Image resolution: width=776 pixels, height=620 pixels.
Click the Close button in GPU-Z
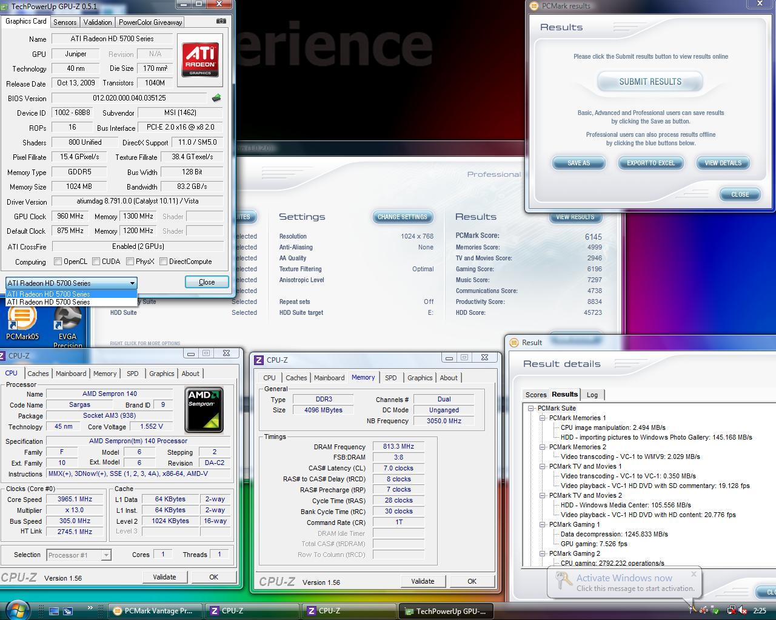click(207, 282)
